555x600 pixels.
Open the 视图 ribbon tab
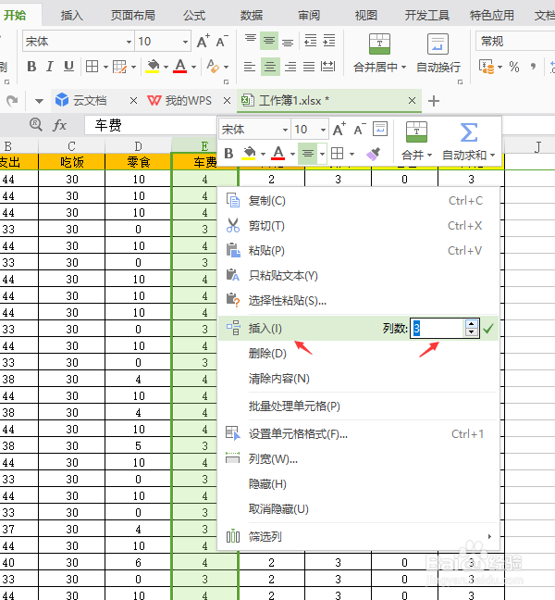pos(366,16)
